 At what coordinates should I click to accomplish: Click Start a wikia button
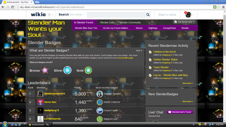click(x=167, y=15)
